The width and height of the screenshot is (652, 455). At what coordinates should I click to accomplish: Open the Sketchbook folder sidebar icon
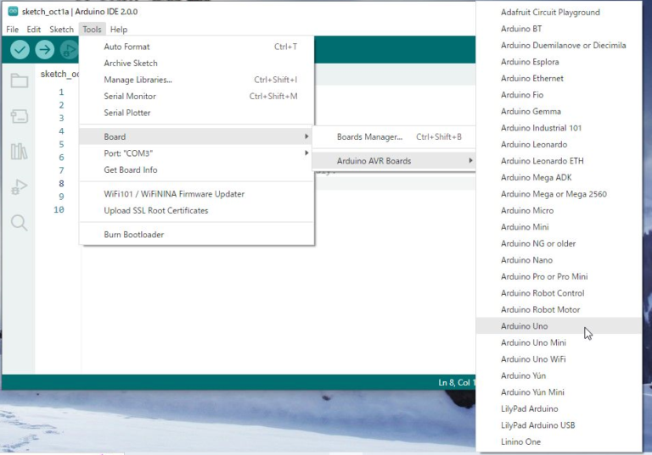(x=20, y=80)
